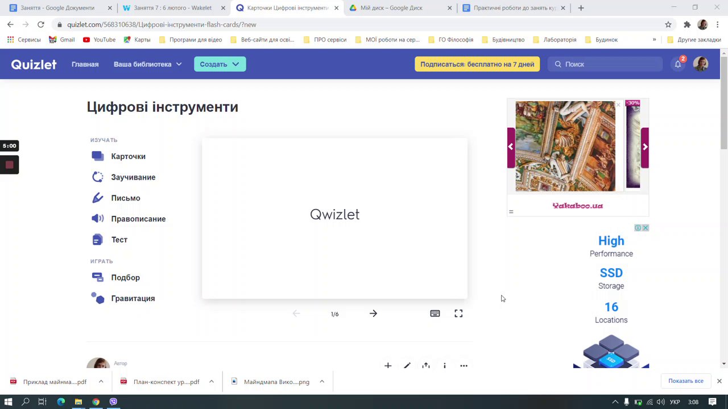Click the previous flashcard arrow
The height and width of the screenshot is (409, 728).
[296, 314]
